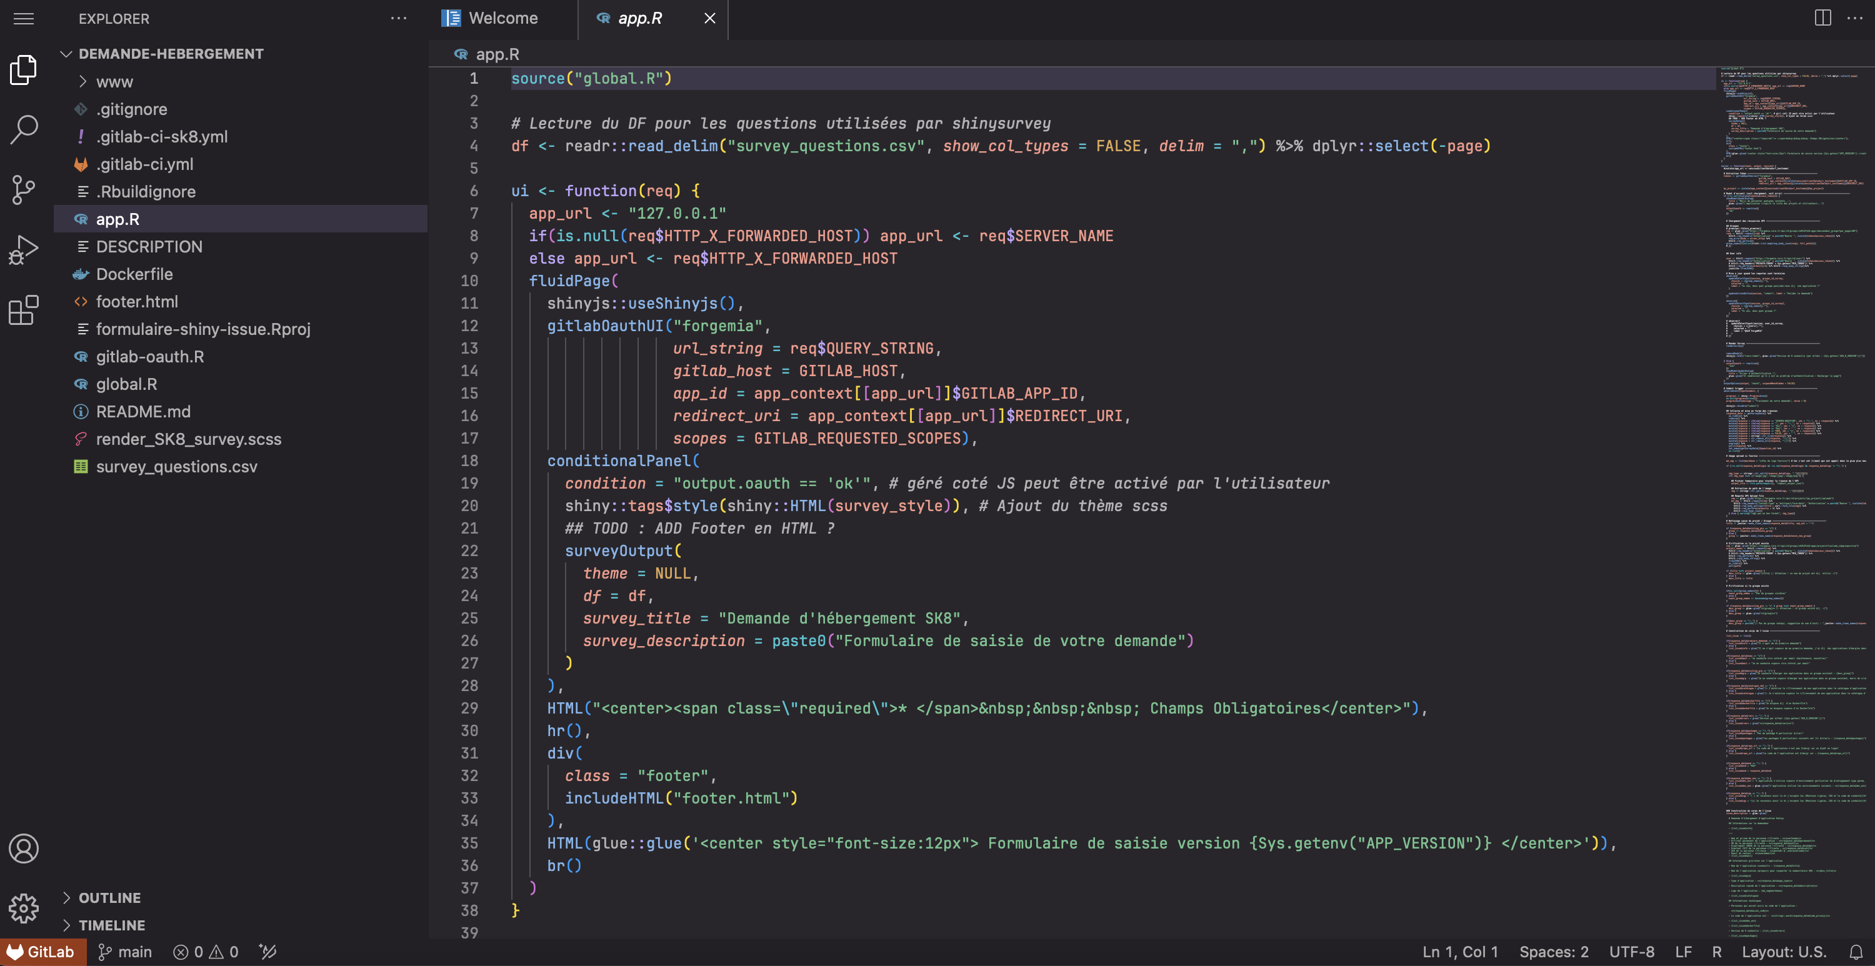Collapse the DEMANDE-HEBERGEMENT folder section
The height and width of the screenshot is (966, 1875).
tap(171, 54)
